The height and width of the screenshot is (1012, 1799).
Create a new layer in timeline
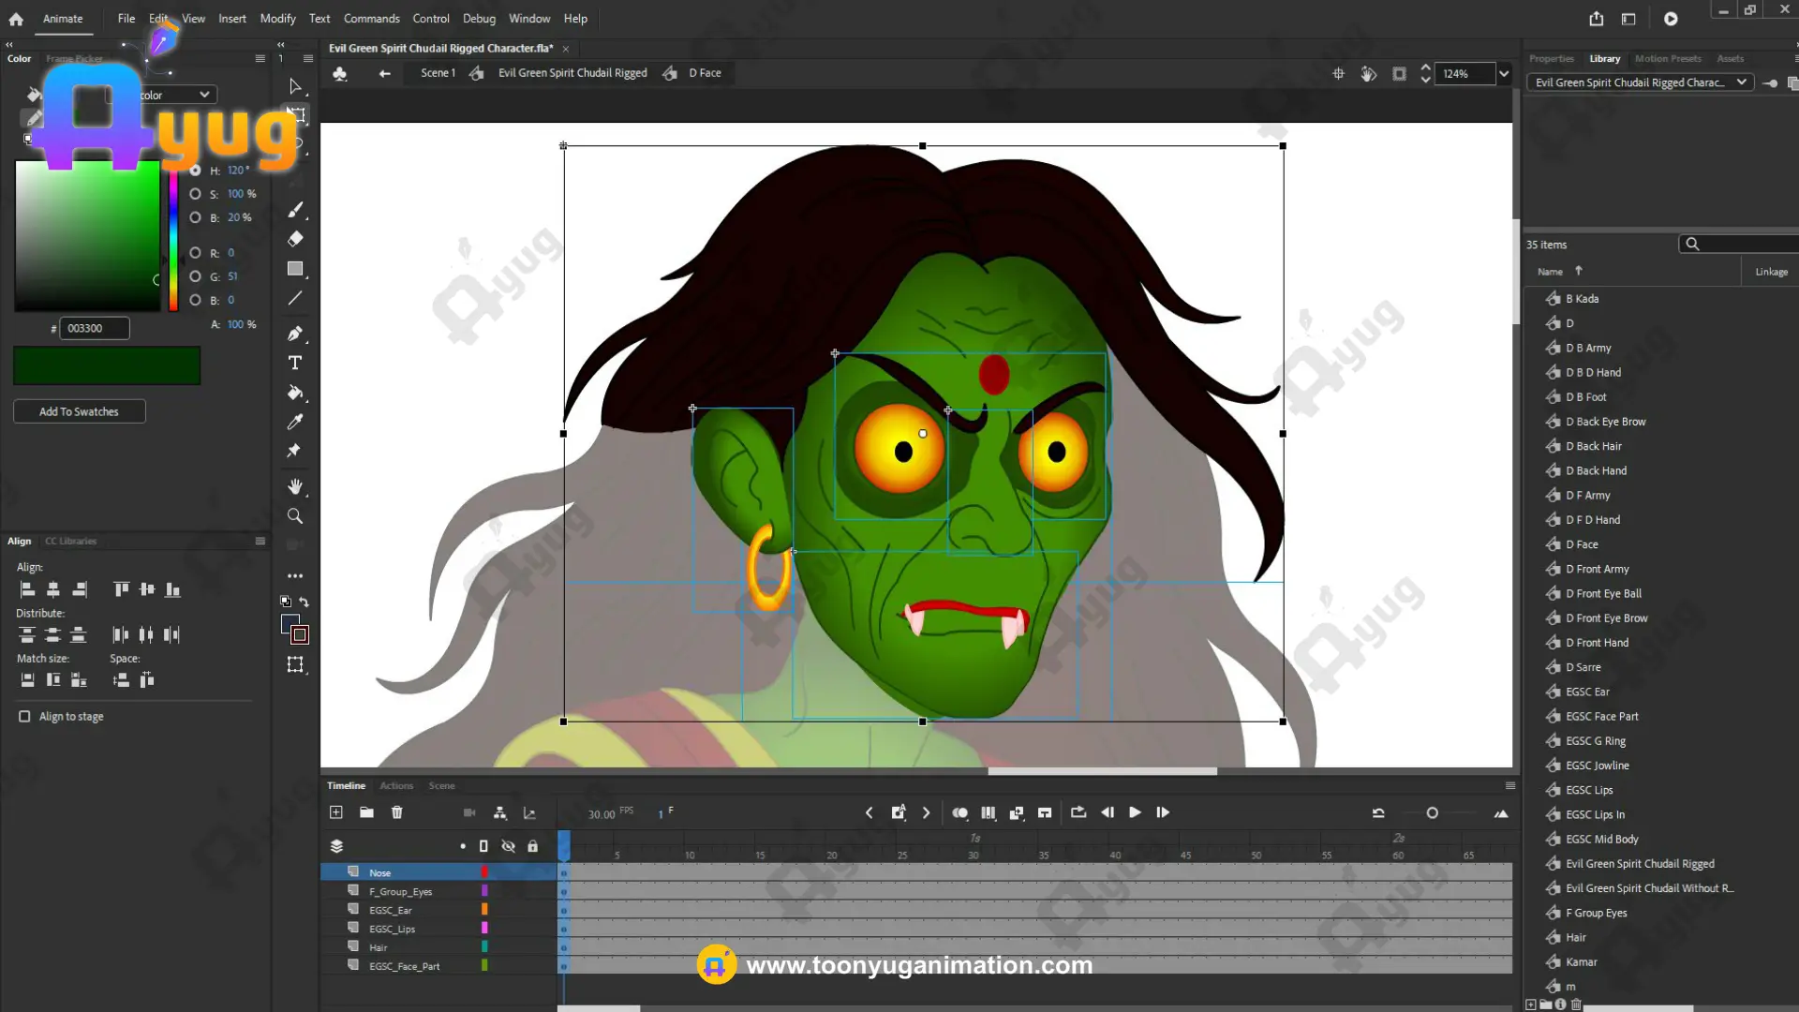[x=336, y=812]
